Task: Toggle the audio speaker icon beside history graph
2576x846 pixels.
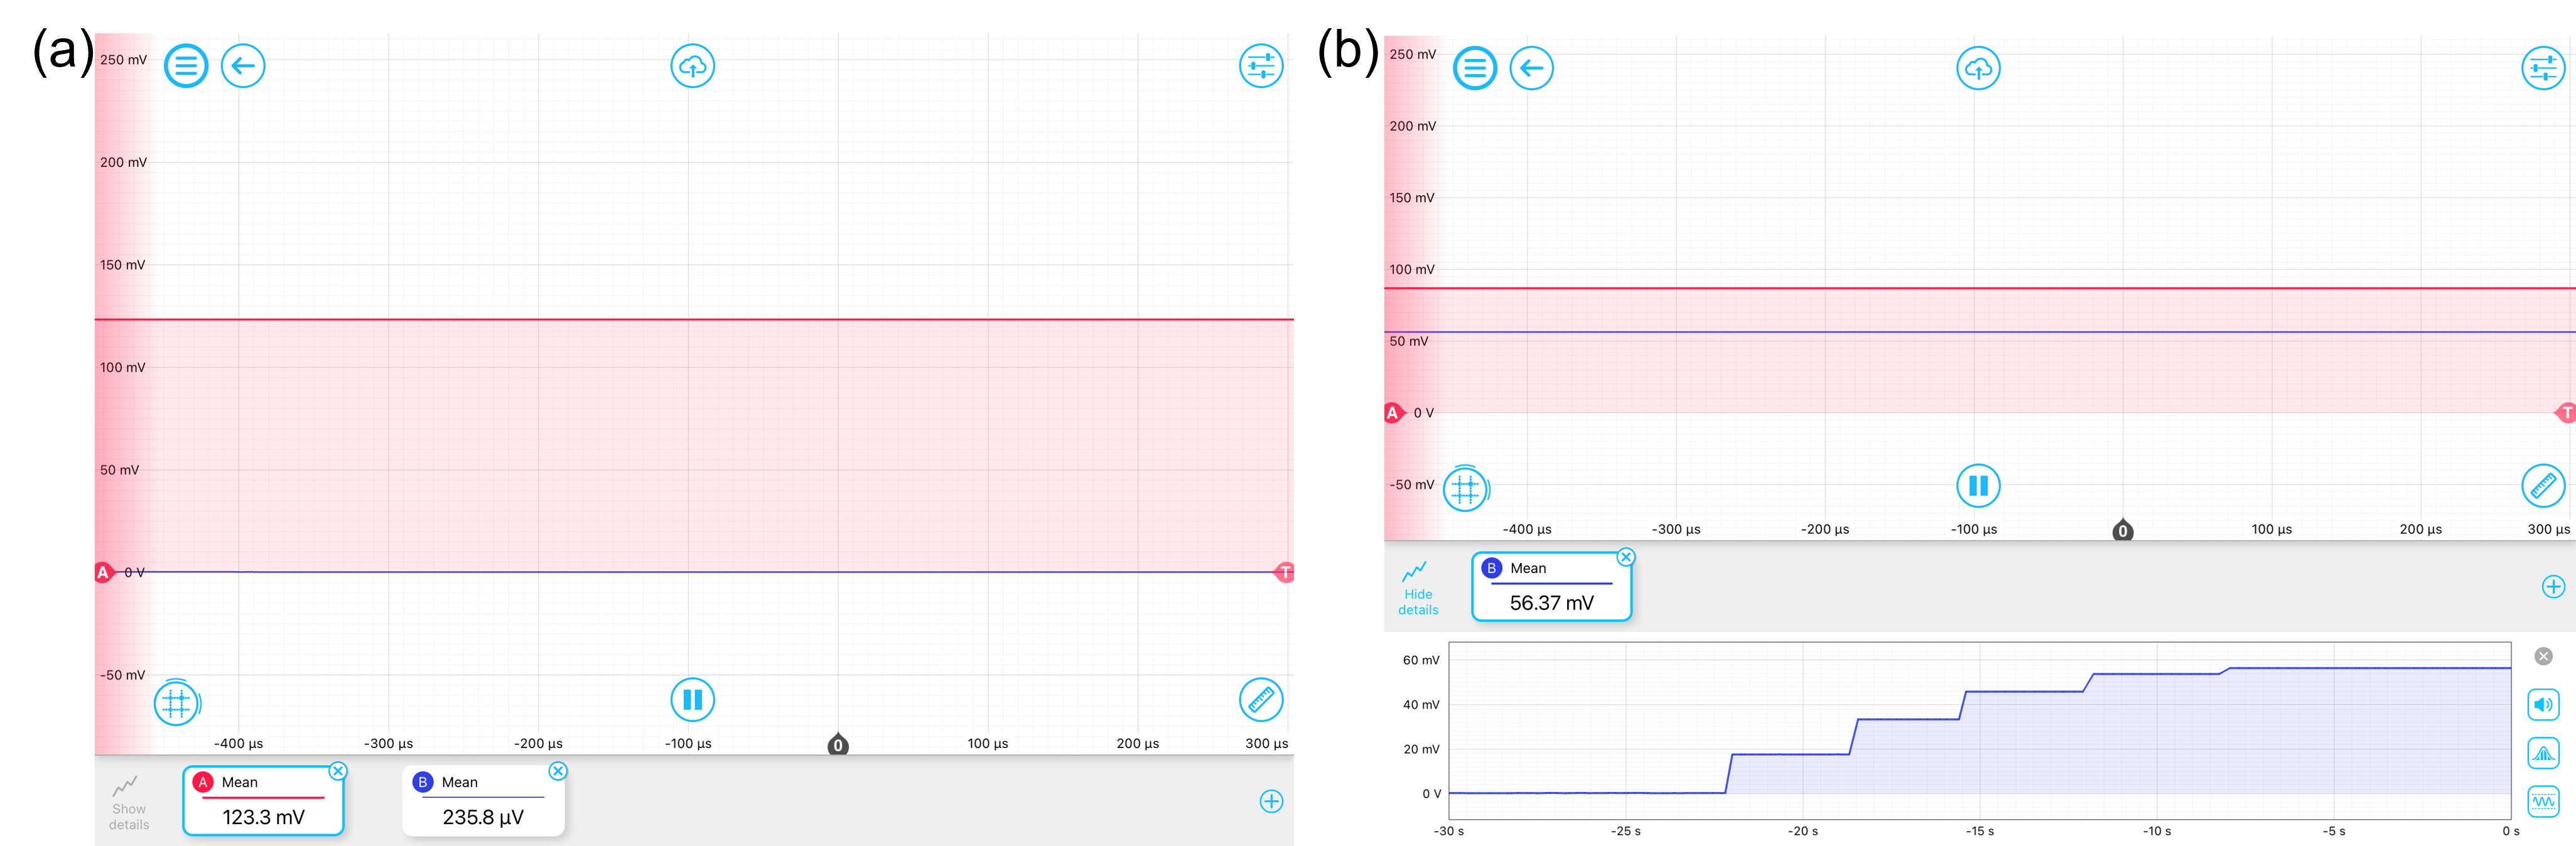Action: point(2543,704)
